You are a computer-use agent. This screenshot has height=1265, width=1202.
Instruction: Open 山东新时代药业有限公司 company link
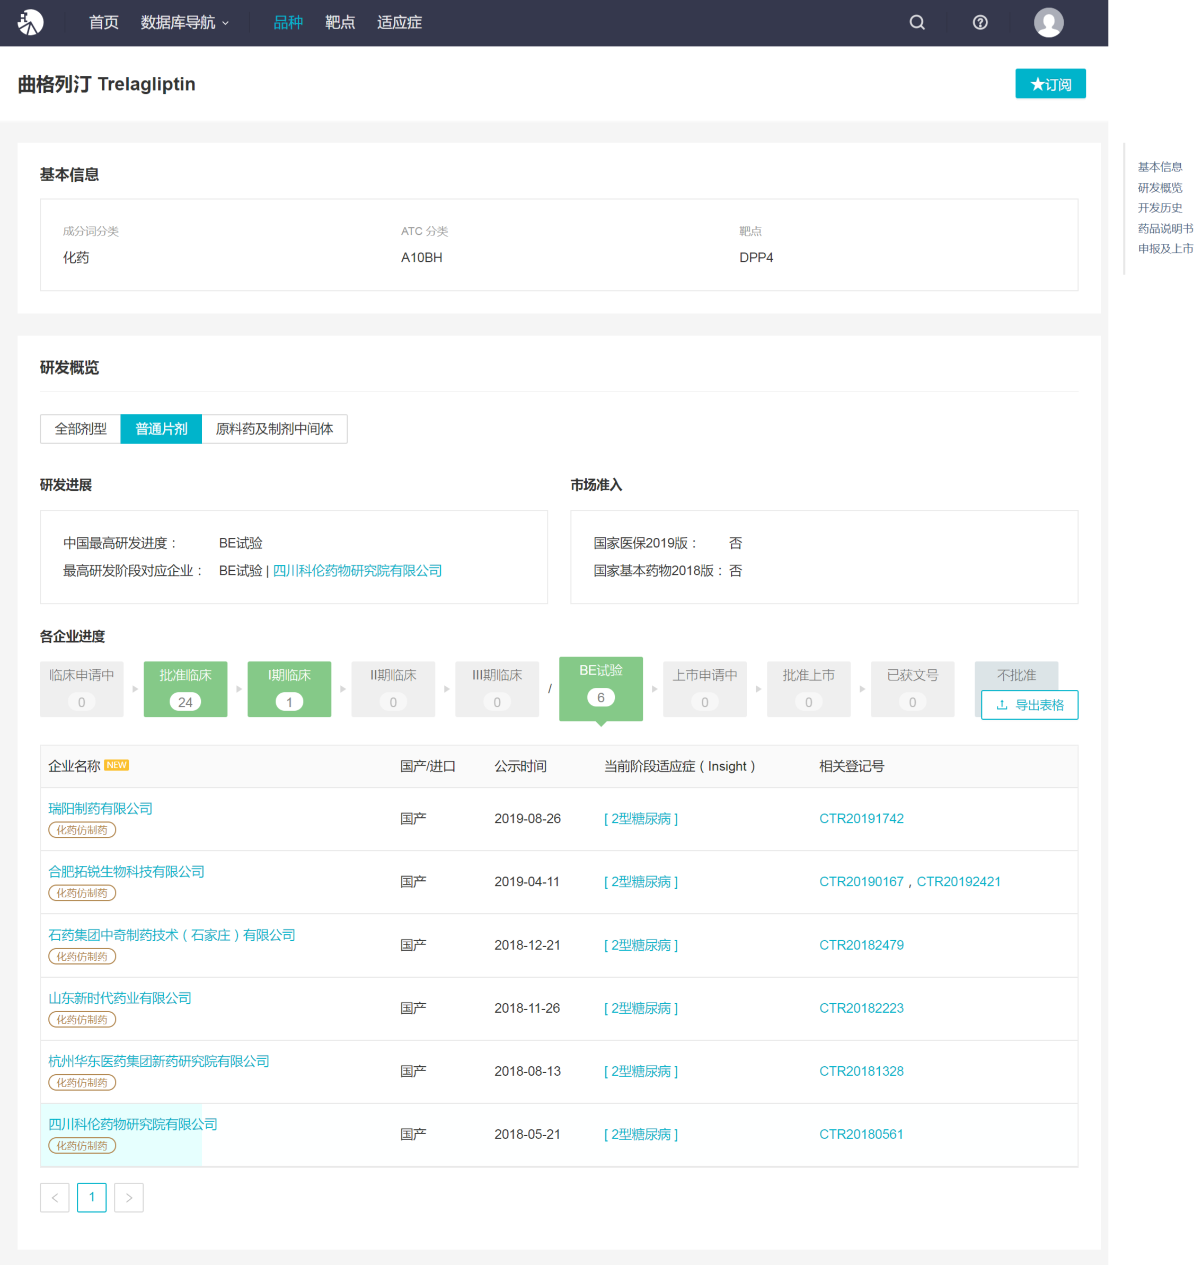(x=120, y=998)
